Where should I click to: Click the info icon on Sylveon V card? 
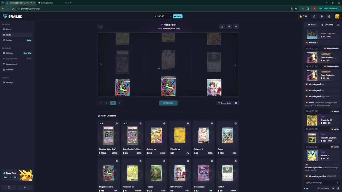212,123
